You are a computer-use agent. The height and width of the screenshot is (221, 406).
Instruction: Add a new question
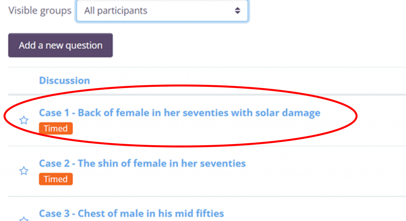[x=61, y=45]
